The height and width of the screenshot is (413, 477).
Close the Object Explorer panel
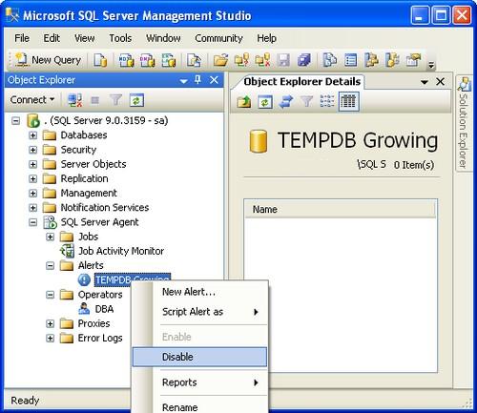click(215, 80)
